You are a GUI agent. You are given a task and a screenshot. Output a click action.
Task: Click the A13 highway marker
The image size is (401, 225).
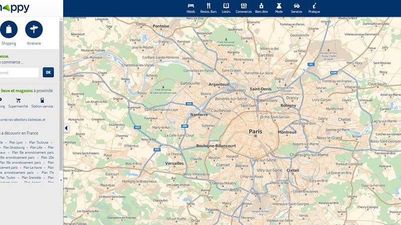(x=137, y=127)
